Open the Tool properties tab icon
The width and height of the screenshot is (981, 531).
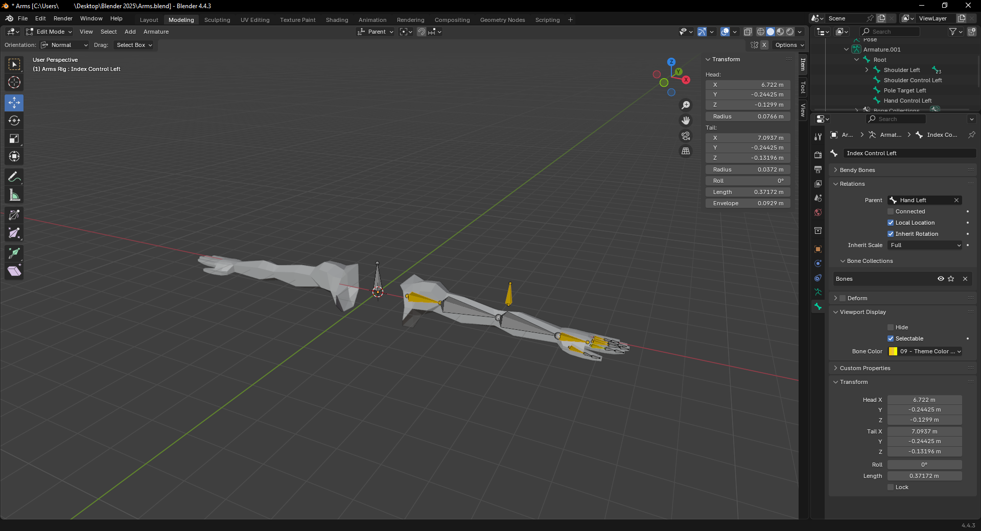pos(818,137)
